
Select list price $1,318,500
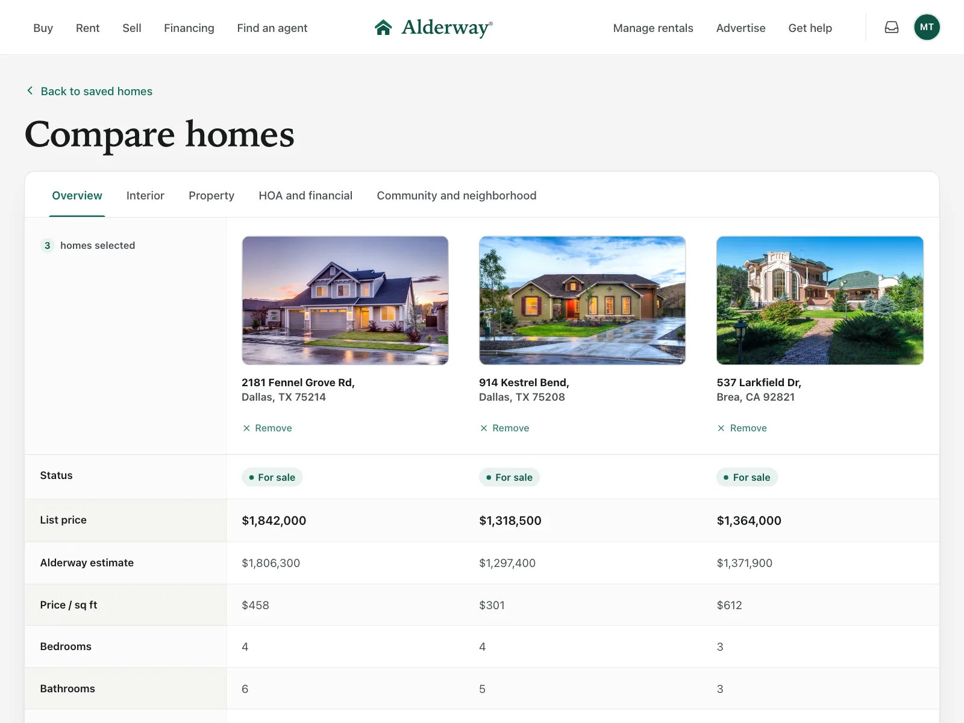(x=510, y=521)
